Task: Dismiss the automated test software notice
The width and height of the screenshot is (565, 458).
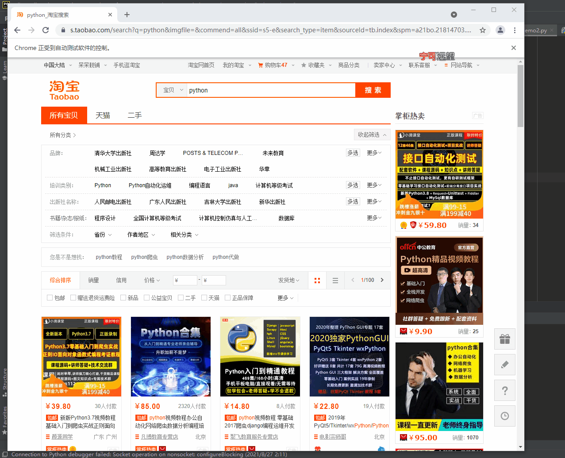Action: pyautogui.click(x=514, y=48)
